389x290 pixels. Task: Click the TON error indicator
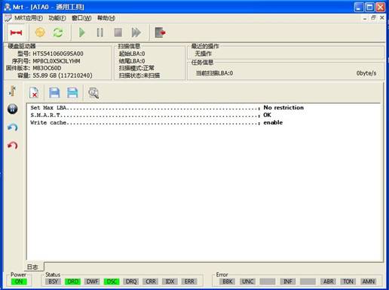point(348,282)
